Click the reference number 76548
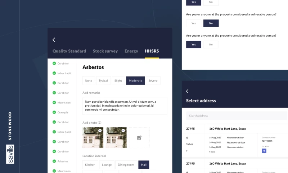The image size is (288, 173). [x=189, y=144]
